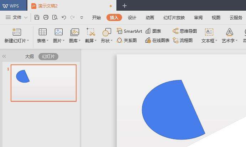Screen dimensions: 246x147
Task: Expand the 图片 dropdown arrow
Action: point(63,41)
